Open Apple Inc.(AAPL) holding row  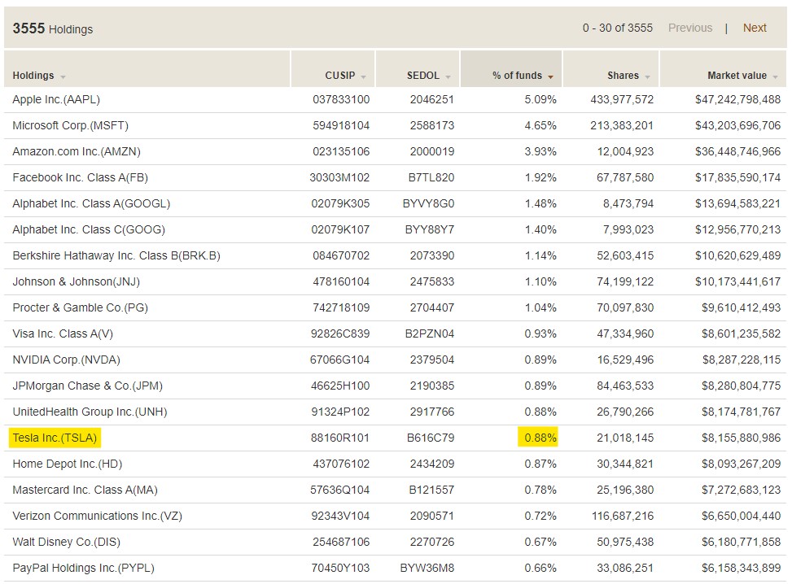click(x=395, y=99)
